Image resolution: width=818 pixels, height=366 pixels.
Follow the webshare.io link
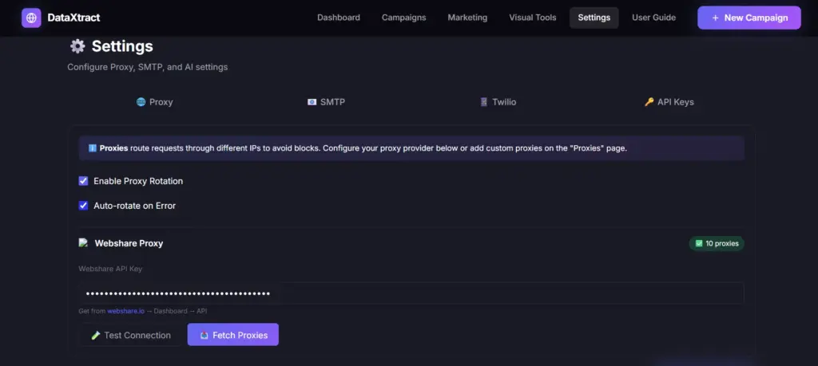pyautogui.click(x=126, y=311)
